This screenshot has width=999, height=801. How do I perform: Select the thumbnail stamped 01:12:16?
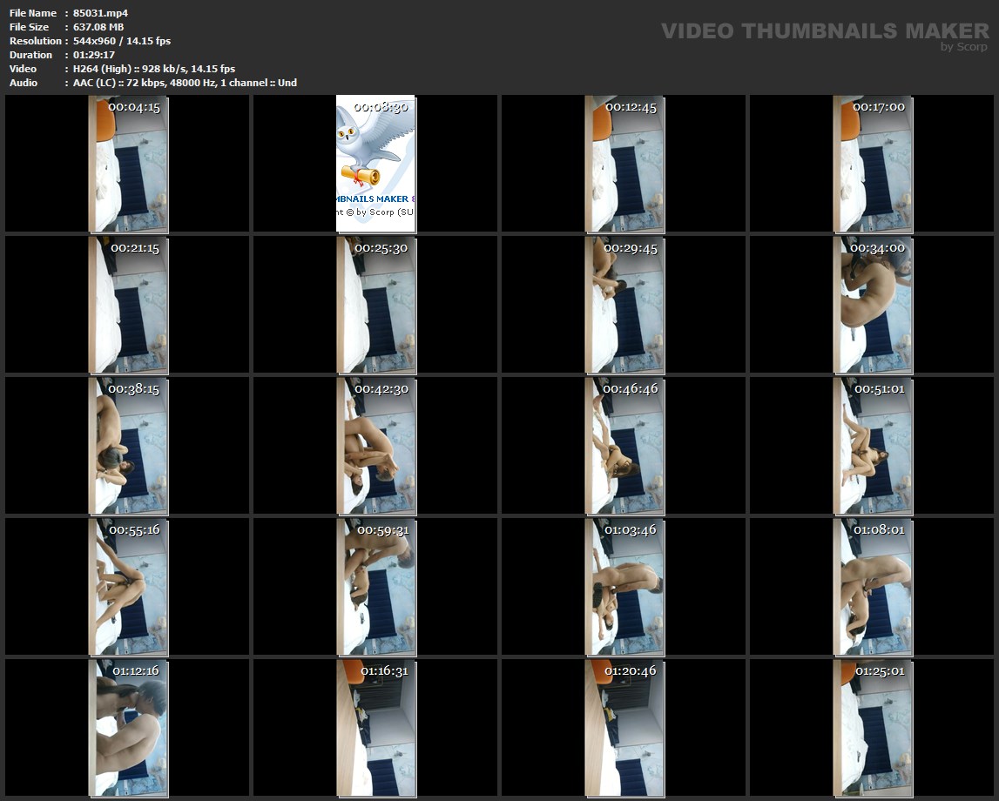pyautogui.click(x=128, y=729)
